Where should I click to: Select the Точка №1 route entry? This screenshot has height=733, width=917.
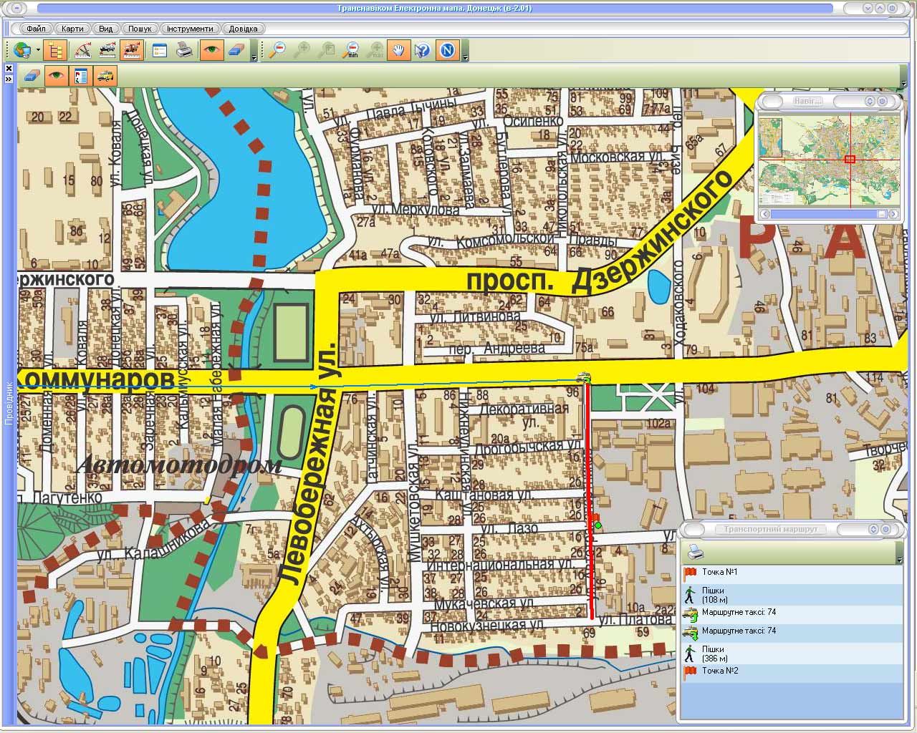click(719, 572)
